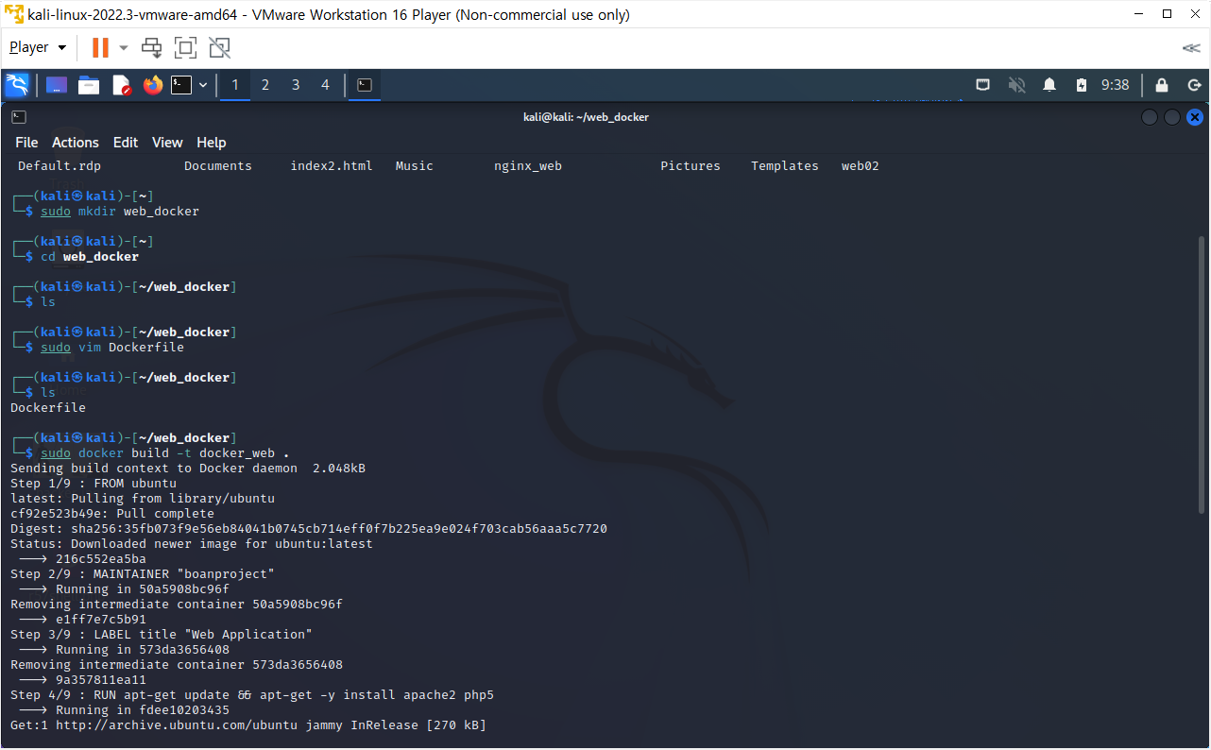This screenshot has height=750, width=1211.
Task: Click the VMware Workstation title icon
Action: pyautogui.click(x=13, y=14)
